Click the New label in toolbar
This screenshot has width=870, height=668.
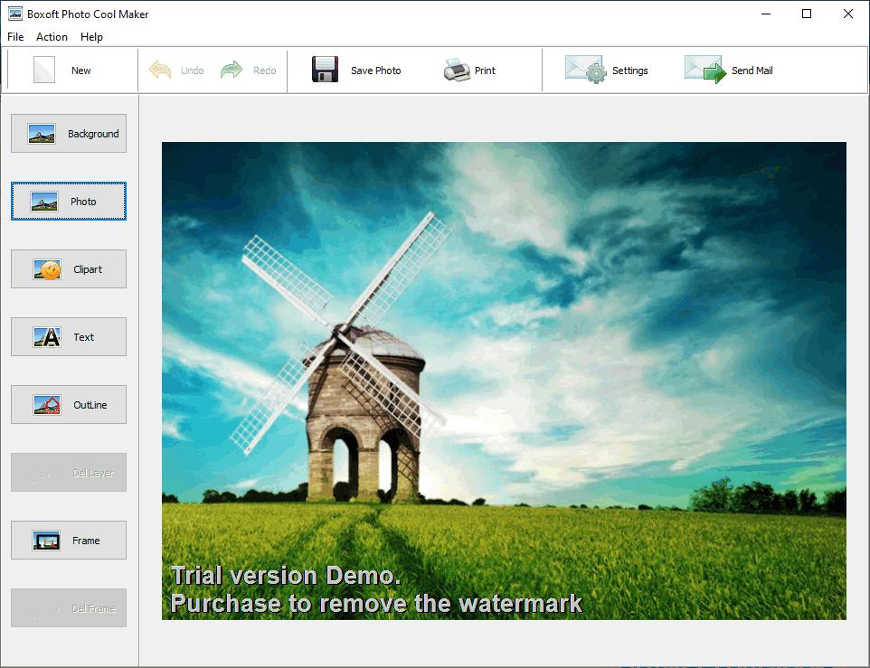pos(81,71)
